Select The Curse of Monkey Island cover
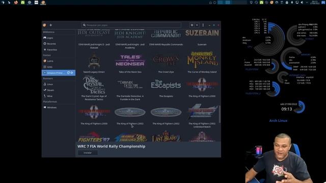The width and height of the screenshot is (326, 183). pos(202,60)
